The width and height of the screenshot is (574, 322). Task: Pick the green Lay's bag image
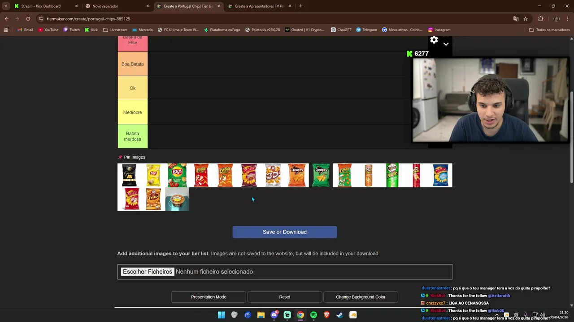pos(177,175)
